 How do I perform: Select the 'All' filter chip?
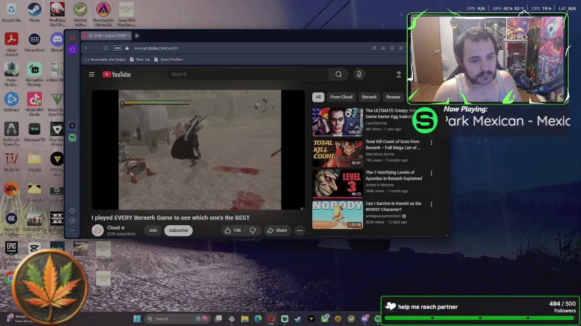pos(318,97)
